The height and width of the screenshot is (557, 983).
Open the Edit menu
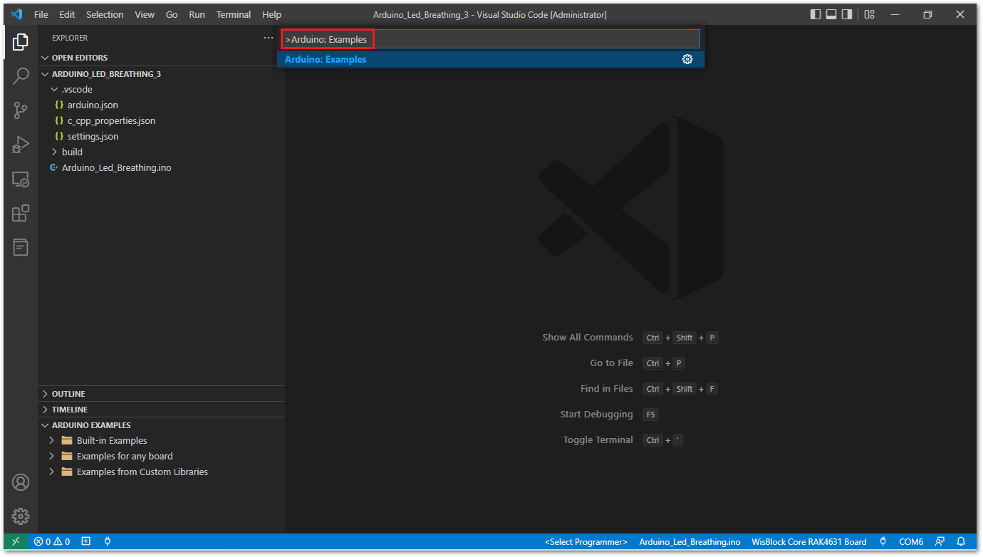pyautogui.click(x=67, y=14)
